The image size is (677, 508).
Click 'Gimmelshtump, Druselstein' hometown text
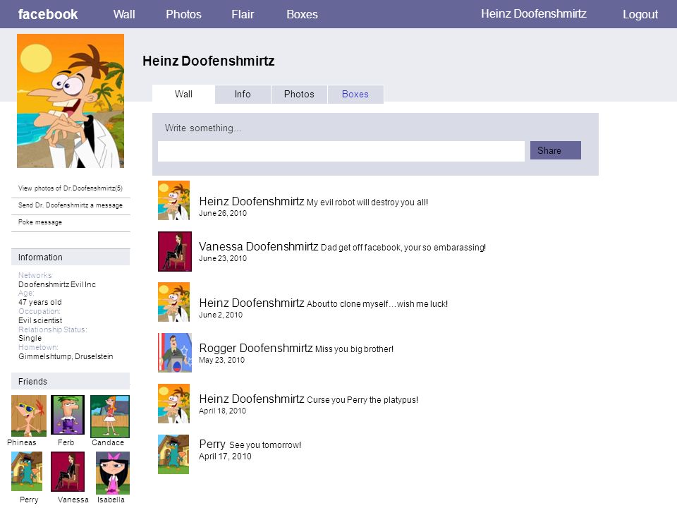coord(66,356)
